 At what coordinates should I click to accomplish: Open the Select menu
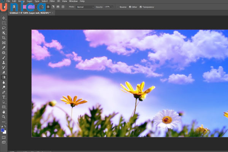pyautogui.click(x=44, y=2)
